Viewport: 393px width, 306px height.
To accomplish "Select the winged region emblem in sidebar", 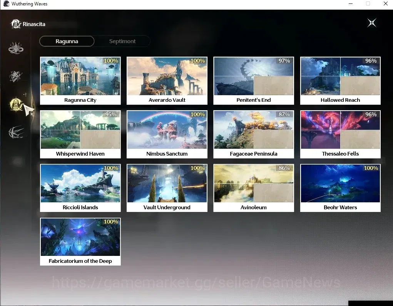I will (x=16, y=132).
